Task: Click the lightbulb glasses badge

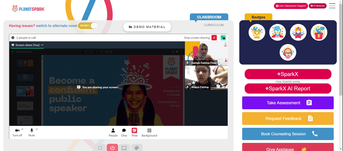Action: 288,53
